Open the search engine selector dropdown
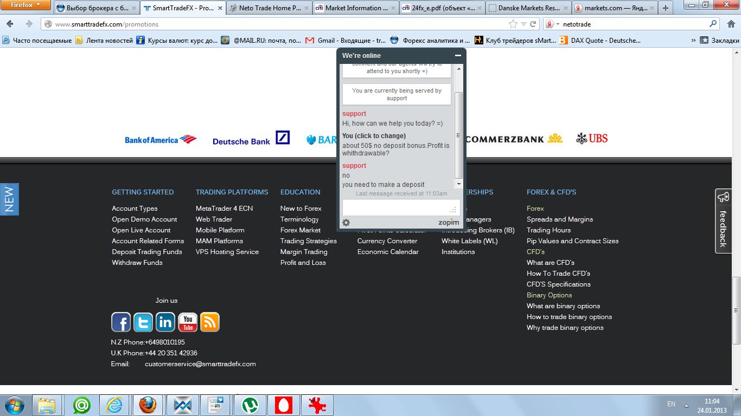This screenshot has width=741, height=416. 552,24
